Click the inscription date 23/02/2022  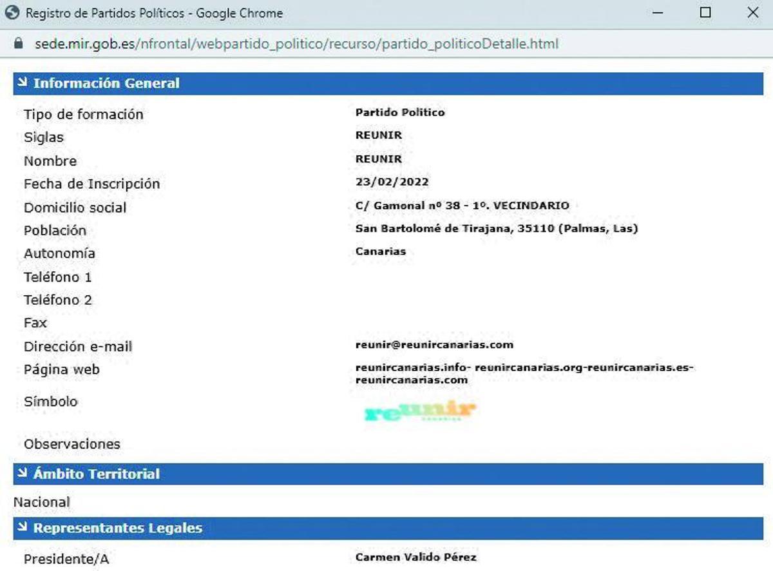tap(392, 182)
